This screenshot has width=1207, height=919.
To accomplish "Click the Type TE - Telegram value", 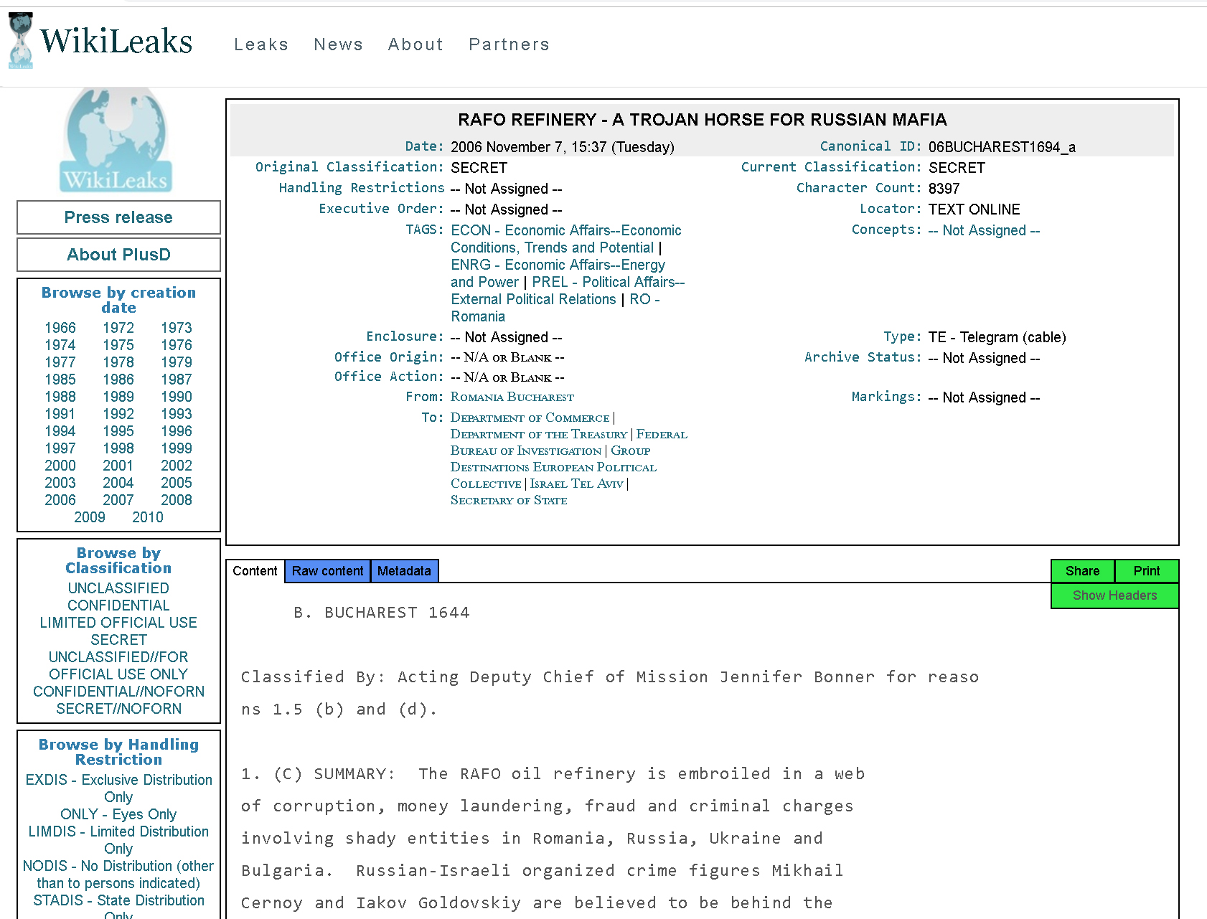I will [x=997, y=337].
